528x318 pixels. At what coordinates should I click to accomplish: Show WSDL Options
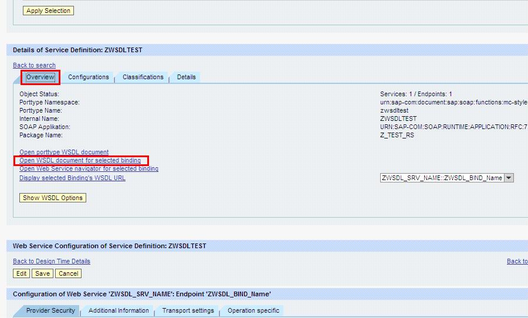click(x=53, y=198)
